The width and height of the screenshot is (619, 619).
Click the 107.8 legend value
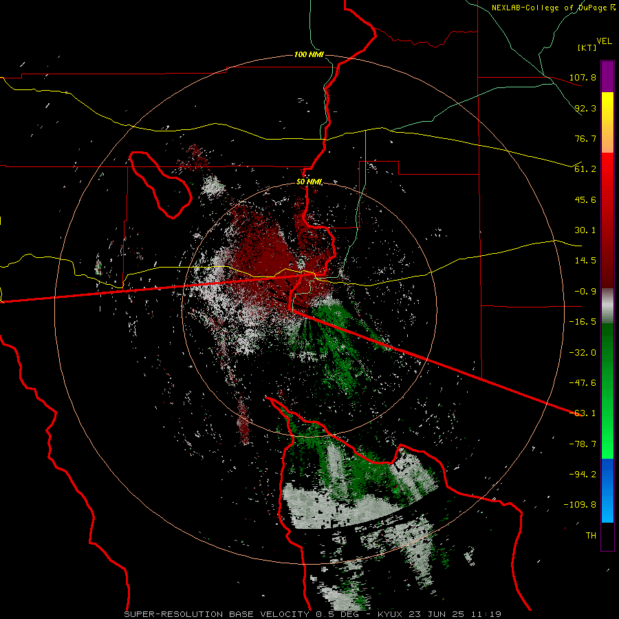[x=583, y=77]
